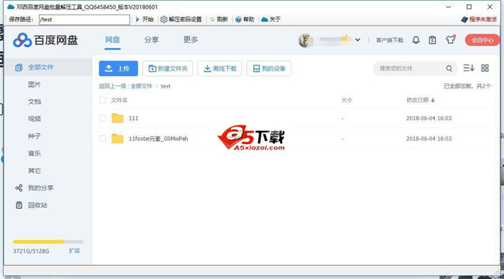
Task: Click 全部文件 breadcrumb link
Action: click(x=141, y=86)
